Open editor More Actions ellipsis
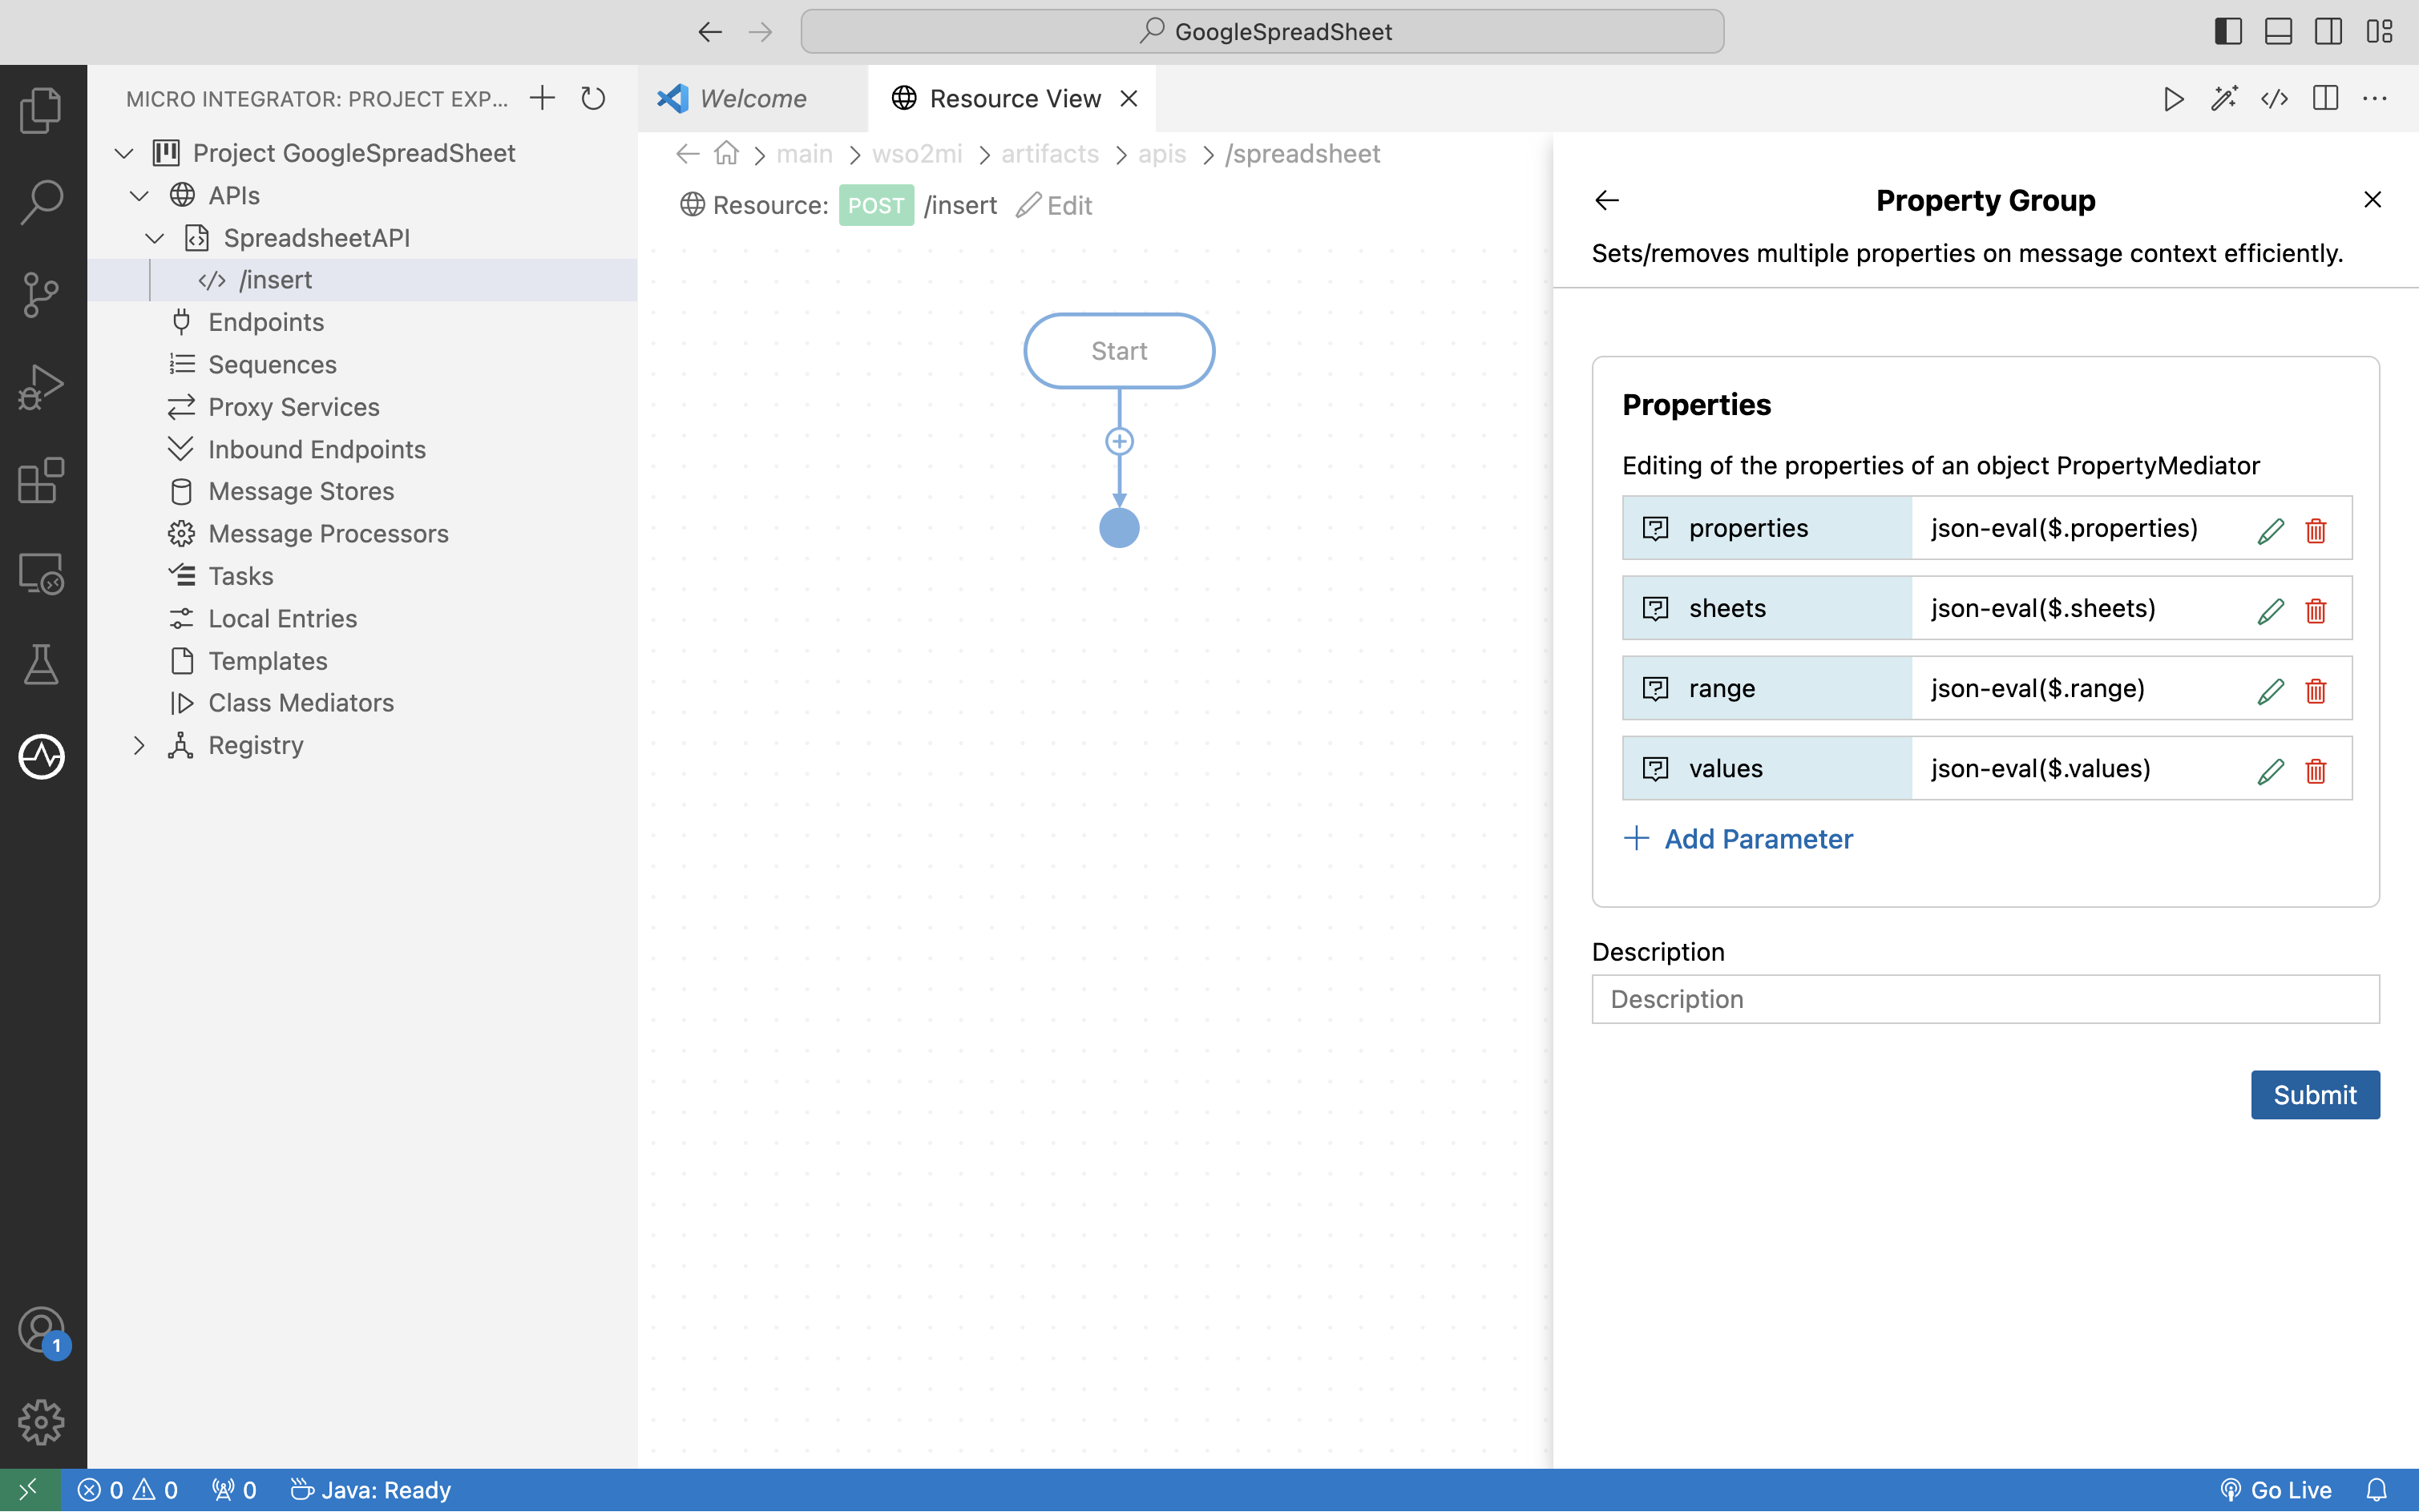The width and height of the screenshot is (2419, 1512). pos(2375,98)
